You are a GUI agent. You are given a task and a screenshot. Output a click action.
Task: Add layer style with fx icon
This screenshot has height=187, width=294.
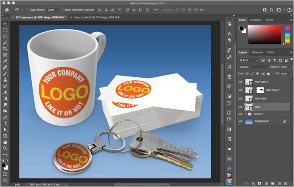253,184
